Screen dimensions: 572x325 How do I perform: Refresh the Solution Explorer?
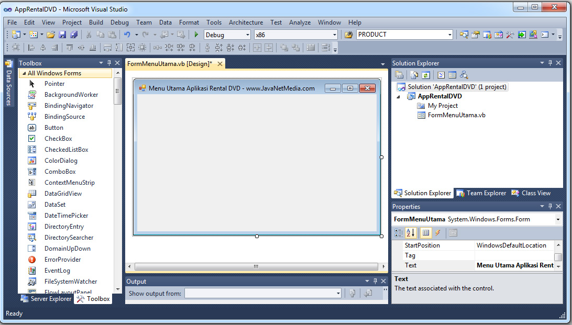pyautogui.click(x=426, y=74)
